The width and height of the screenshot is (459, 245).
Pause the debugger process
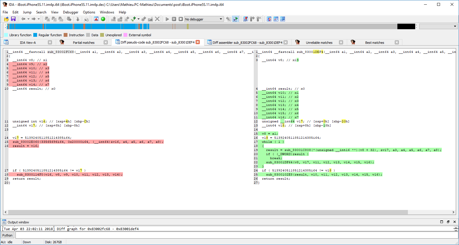click(x=174, y=19)
